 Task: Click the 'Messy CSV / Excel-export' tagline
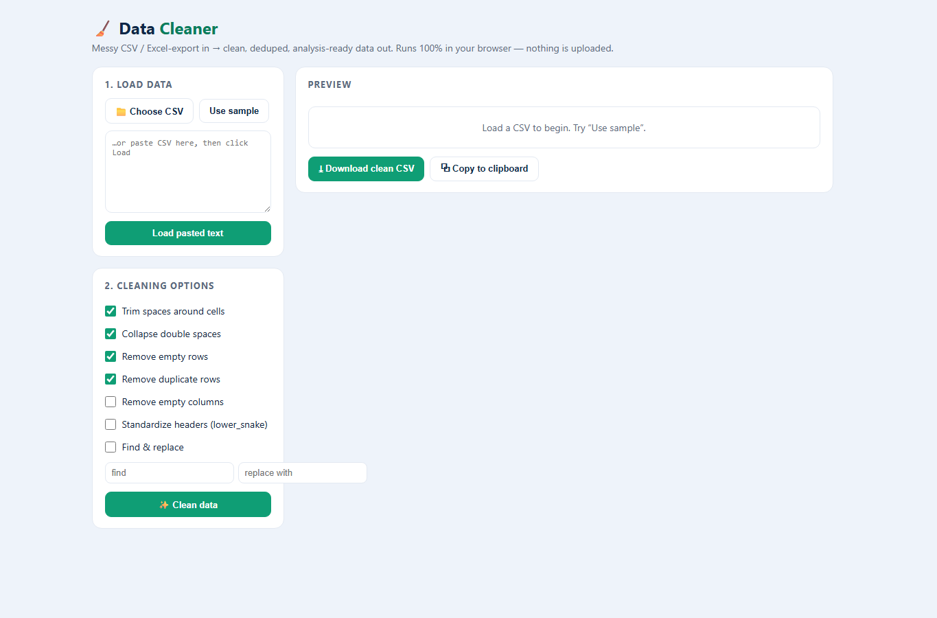(x=353, y=49)
